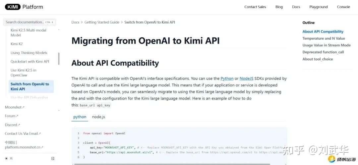Open the Contact Sales page
This screenshot has width=358, height=165.
pos(255,7)
